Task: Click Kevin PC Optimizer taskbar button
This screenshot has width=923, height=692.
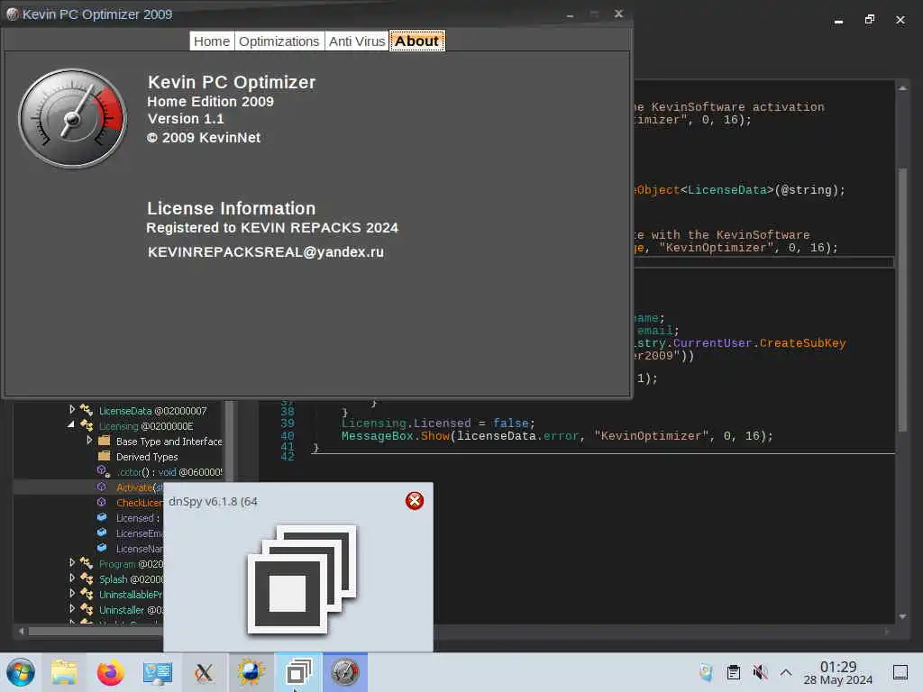Action: coord(345,672)
